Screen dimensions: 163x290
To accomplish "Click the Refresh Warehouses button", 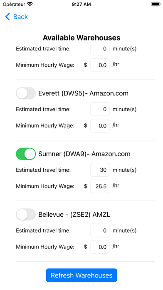I will click(81, 275).
